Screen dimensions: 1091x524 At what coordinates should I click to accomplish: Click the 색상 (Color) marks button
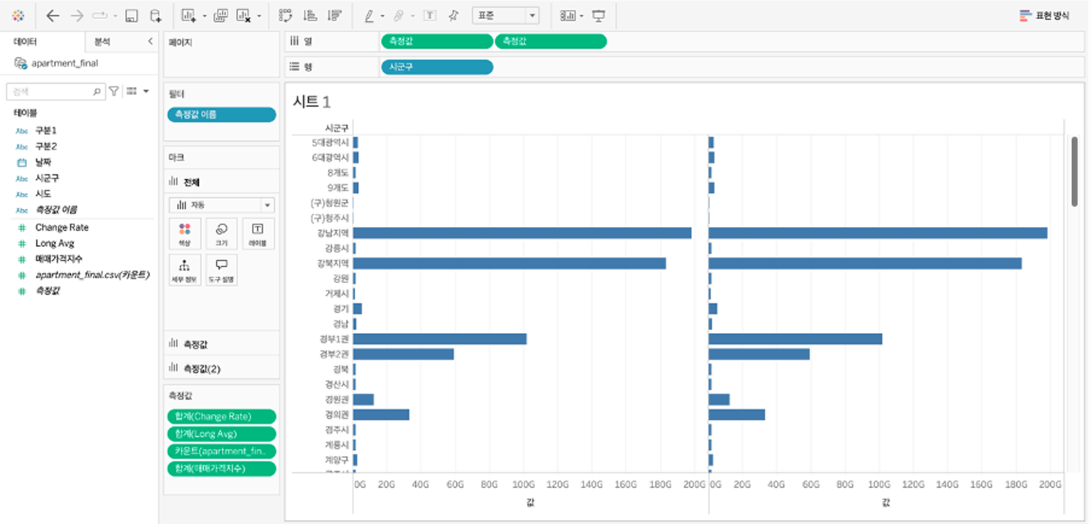coord(185,234)
